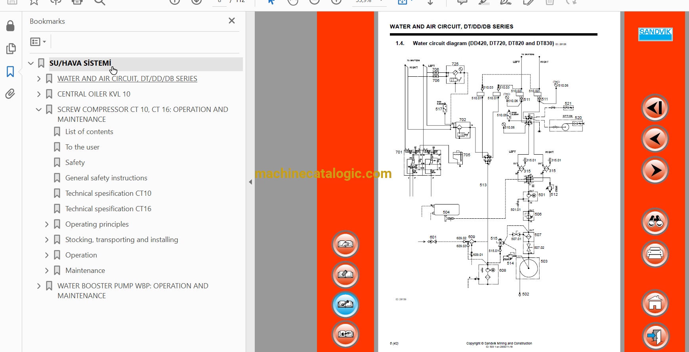The width and height of the screenshot is (689, 352).
Task: Click the toolbar star favorite icon
Action: [34, 2]
